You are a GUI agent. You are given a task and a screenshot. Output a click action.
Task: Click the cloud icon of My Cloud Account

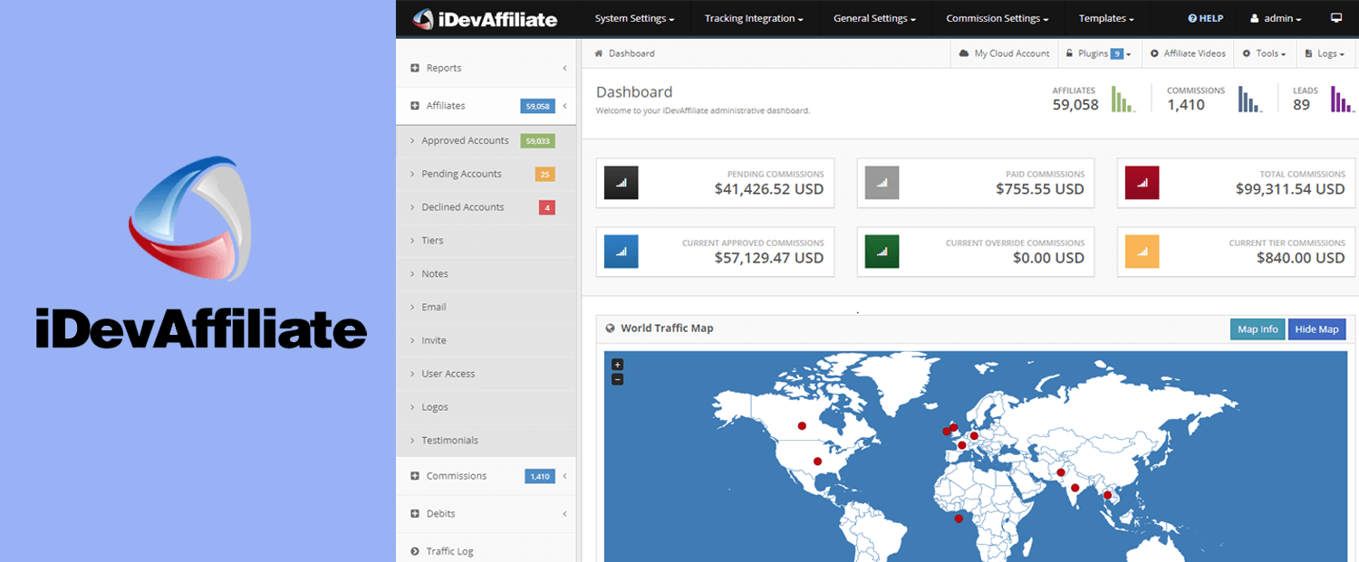[x=964, y=53]
